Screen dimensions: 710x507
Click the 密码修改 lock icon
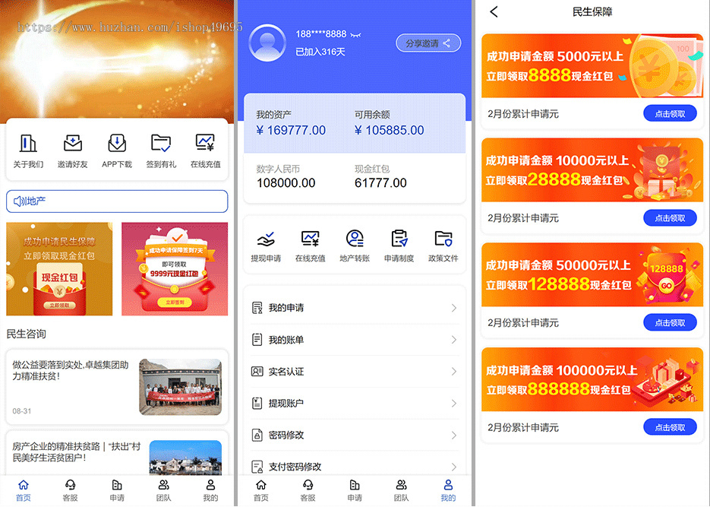click(x=257, y=435)
